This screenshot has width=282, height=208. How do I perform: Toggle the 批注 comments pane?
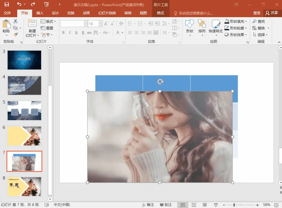pyautogui.click(x=166, y=205)
